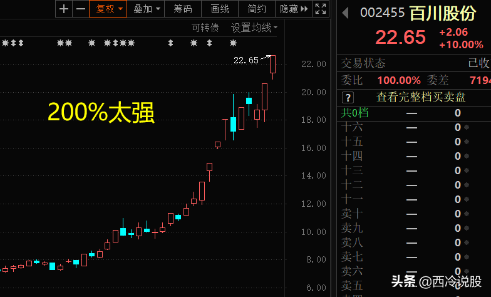Select the 画线 drawing tool
This screenshot has width=491, height=297.
pyautogui.click(x=220, y=9)
